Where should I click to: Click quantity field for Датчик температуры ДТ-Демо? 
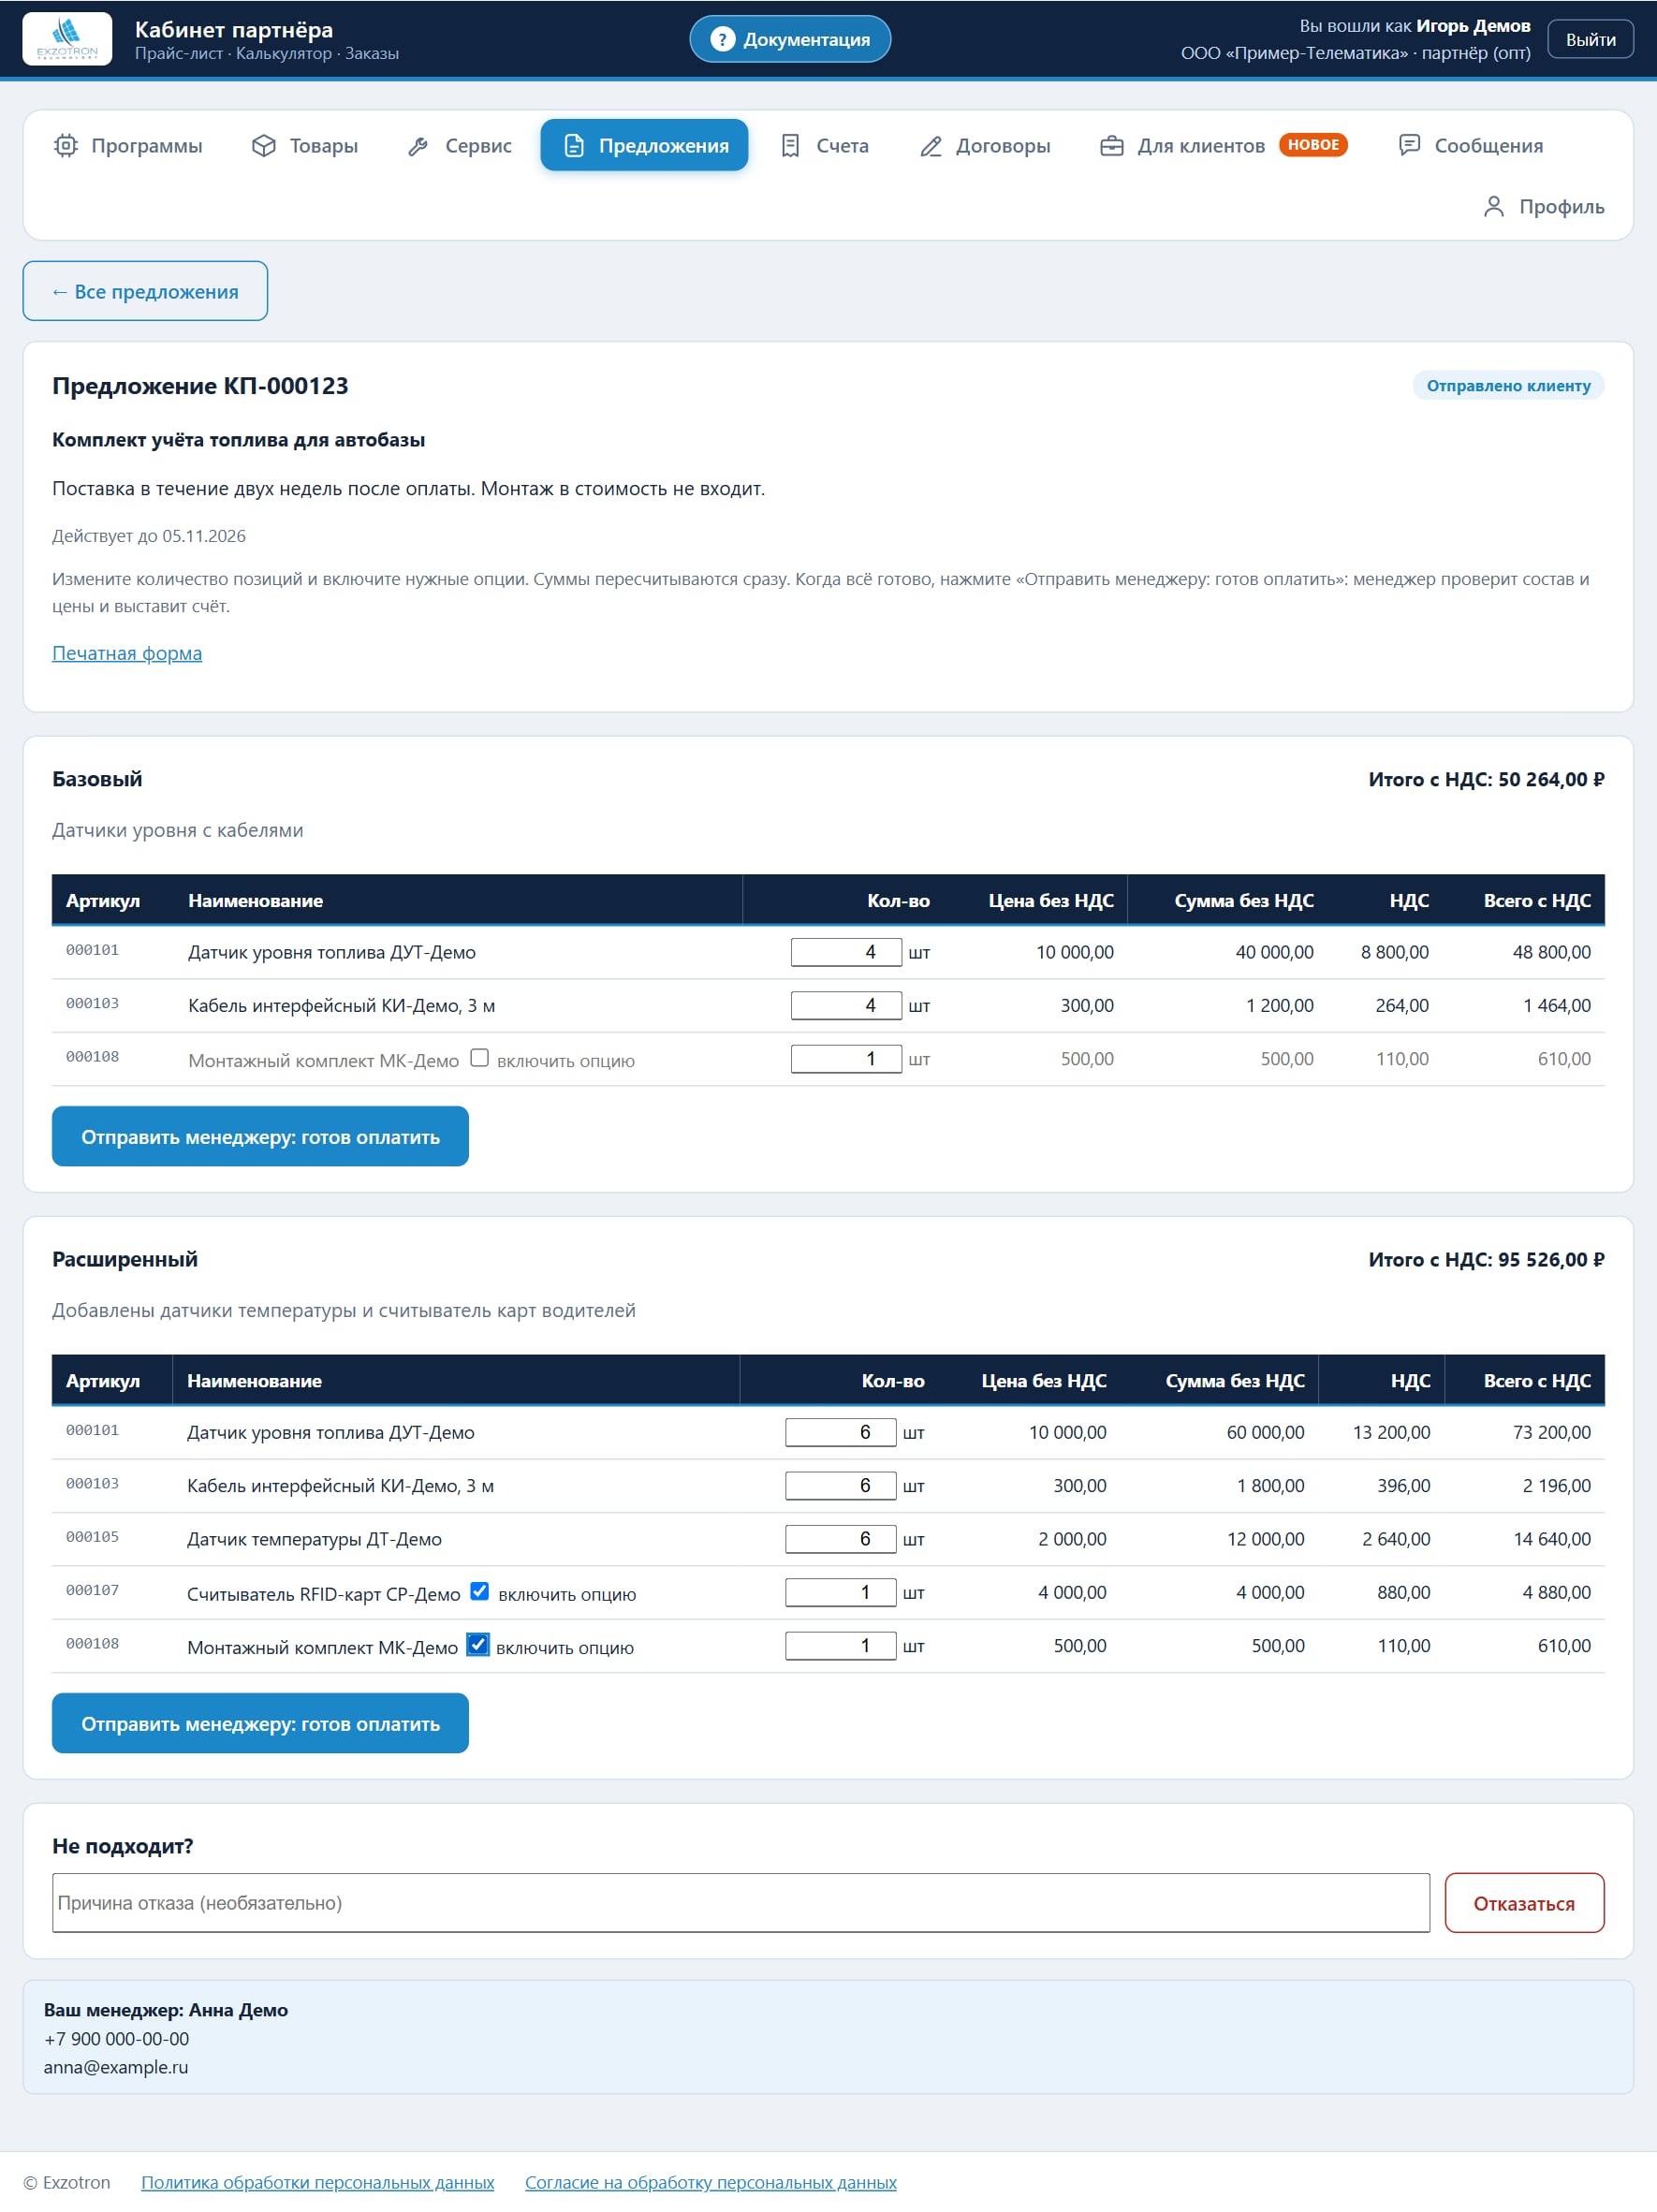(841, 1539)
